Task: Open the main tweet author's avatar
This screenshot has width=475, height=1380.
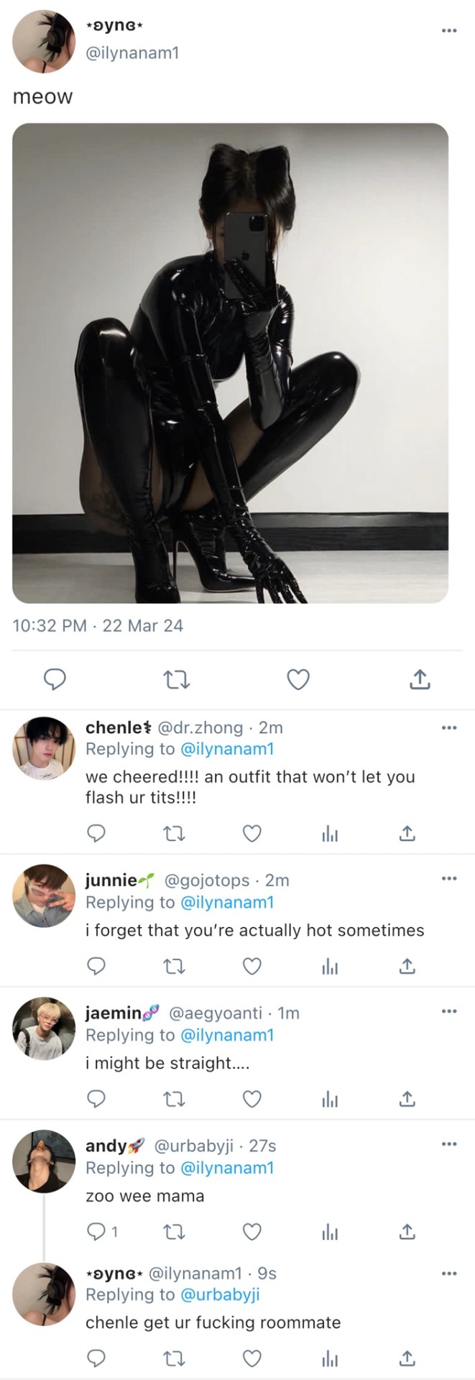Action: click(x=44, y=42)
